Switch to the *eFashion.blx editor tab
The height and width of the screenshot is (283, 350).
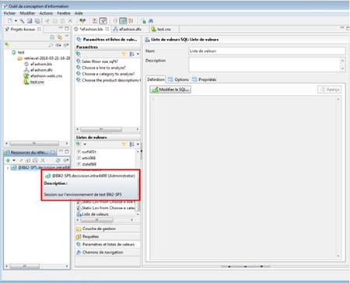tap(90, 30)
